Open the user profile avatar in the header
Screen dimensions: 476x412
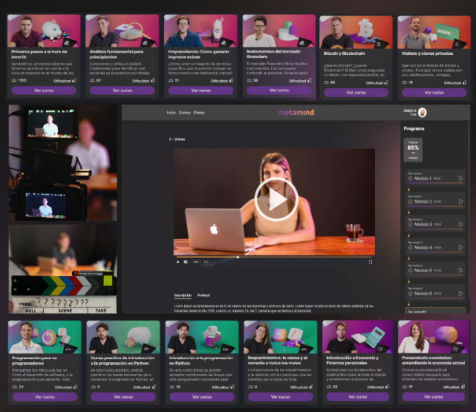coord(422,113)
